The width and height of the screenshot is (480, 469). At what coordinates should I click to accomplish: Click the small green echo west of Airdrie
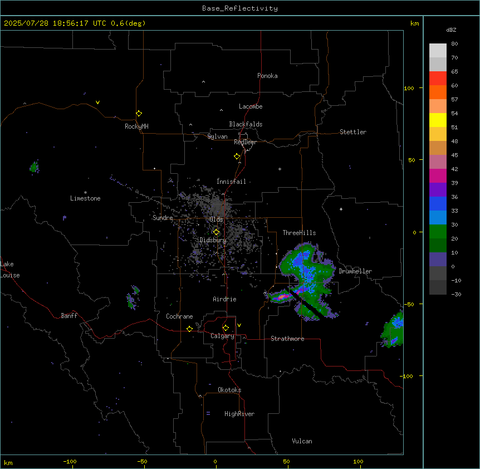133,297
